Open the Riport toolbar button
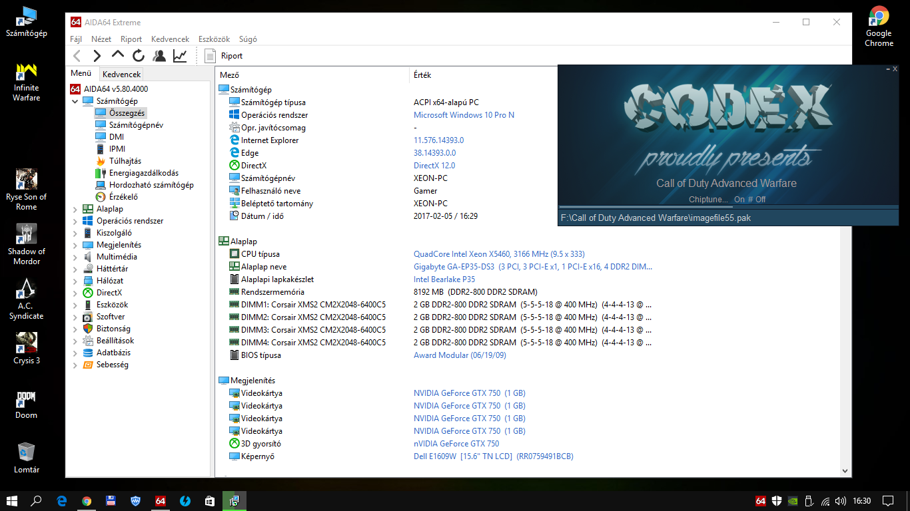Image resolution: width=910 pixels, height=511 pixels. click(x=224, y=56)
